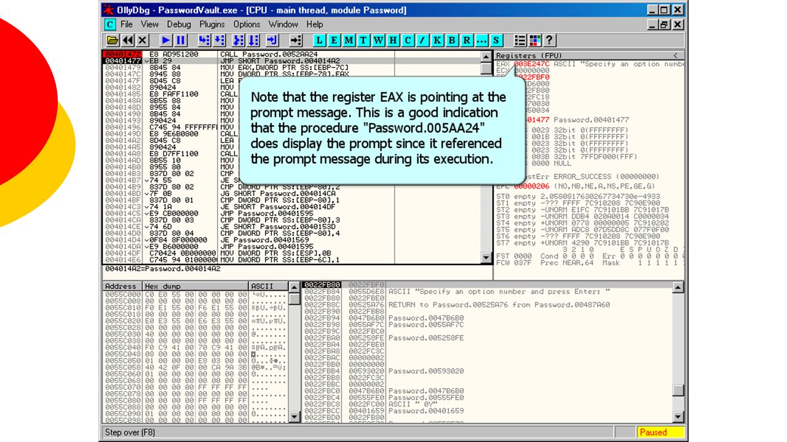Open the Options menu
787x442 pixels.
(x=247, y=25)
